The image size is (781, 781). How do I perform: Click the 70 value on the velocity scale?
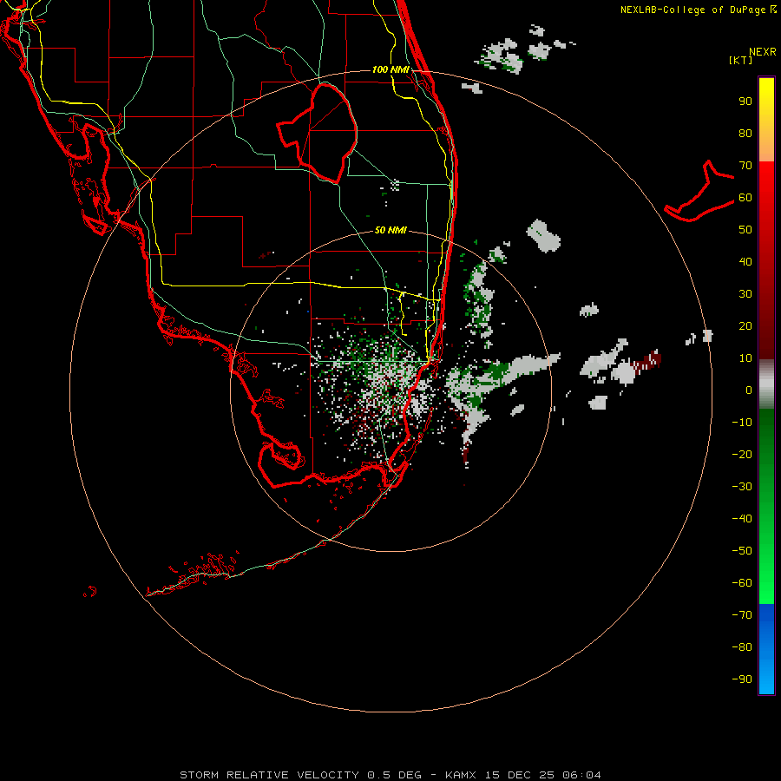(x=745, y=166)
